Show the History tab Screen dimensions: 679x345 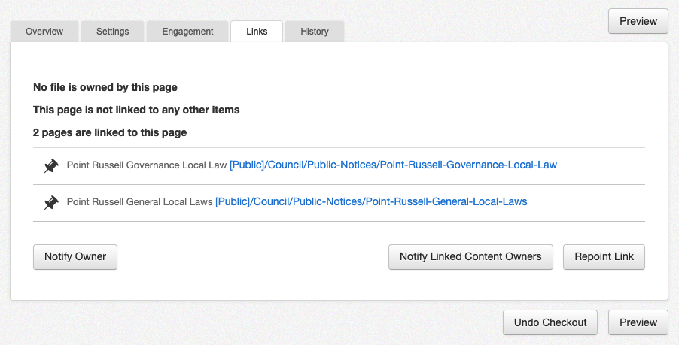pyautogui.click(x=314, y=32)
